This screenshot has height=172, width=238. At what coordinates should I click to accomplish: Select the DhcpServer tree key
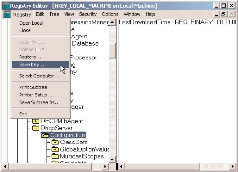[57, 128]
